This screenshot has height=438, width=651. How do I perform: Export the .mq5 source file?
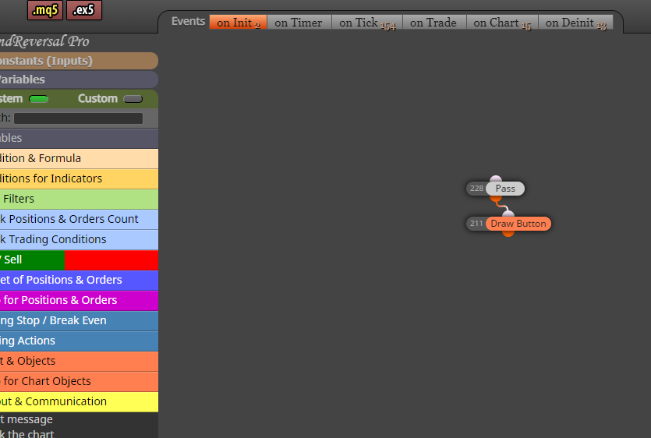click(45, 10)
